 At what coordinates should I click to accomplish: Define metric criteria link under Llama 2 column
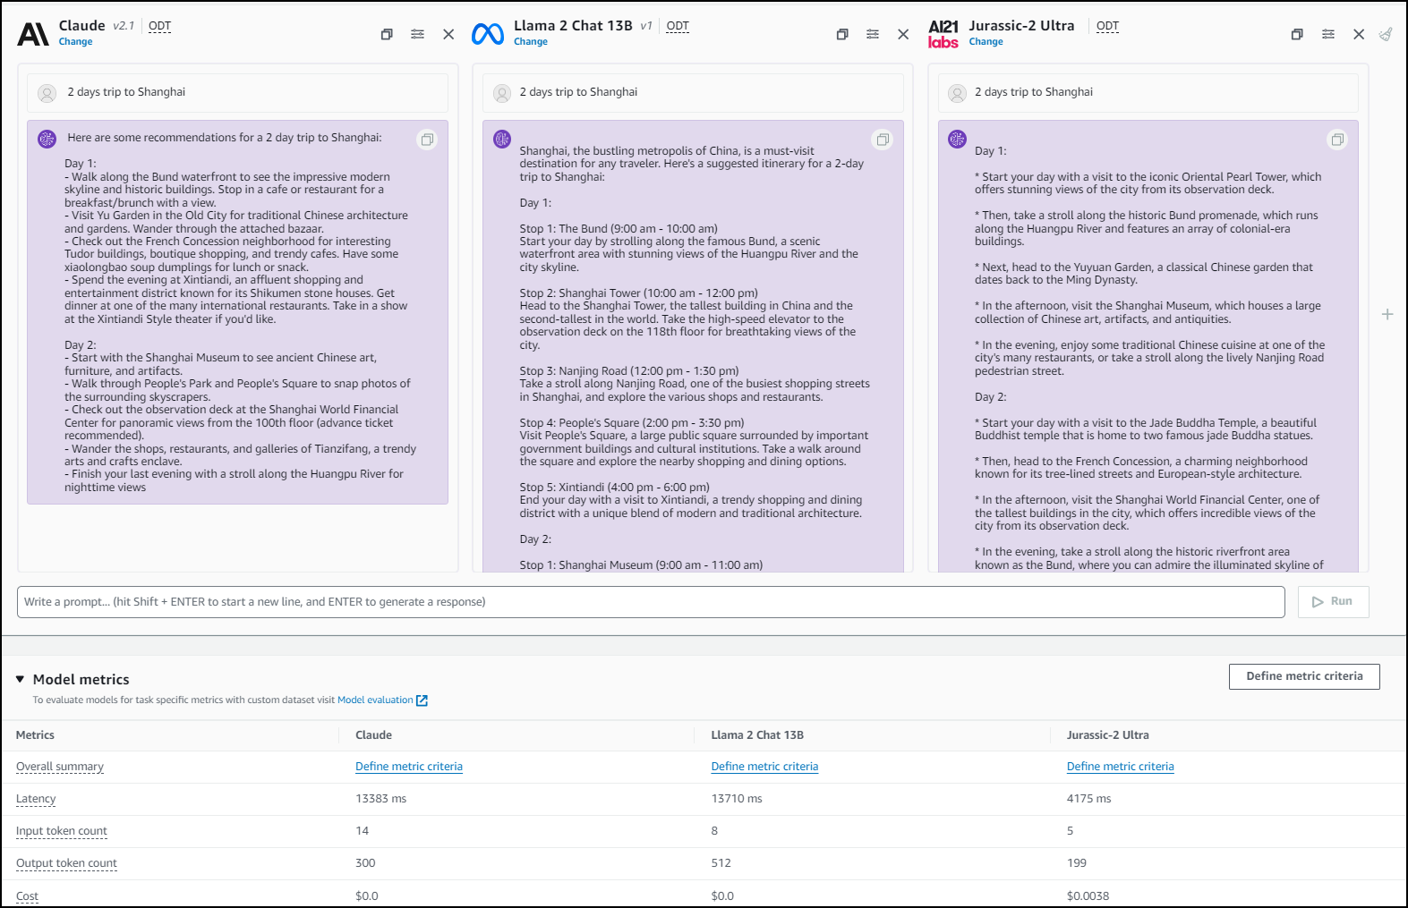(x=764, y=767)
